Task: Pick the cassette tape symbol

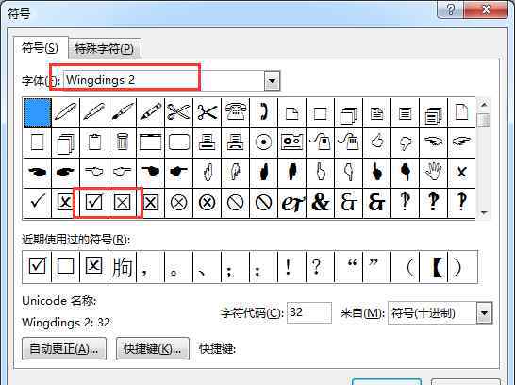Action: [292, 142]
